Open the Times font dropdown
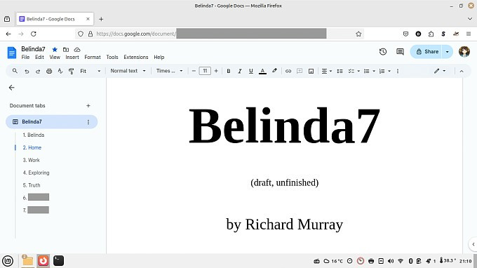Image resolution: width=477 pixels, height=268 pixels. [x=170, y=71]
